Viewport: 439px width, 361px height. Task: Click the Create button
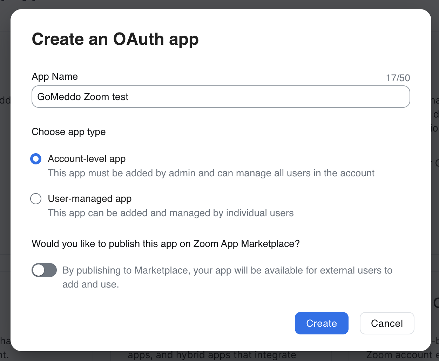pyautogui.click(x=322, y=323)
